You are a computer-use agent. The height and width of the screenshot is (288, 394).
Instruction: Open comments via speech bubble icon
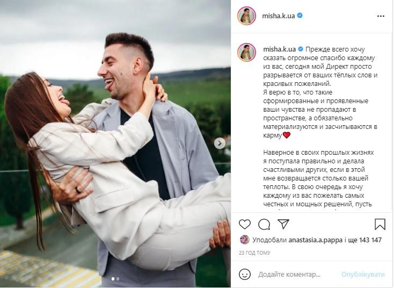point(264,225)
